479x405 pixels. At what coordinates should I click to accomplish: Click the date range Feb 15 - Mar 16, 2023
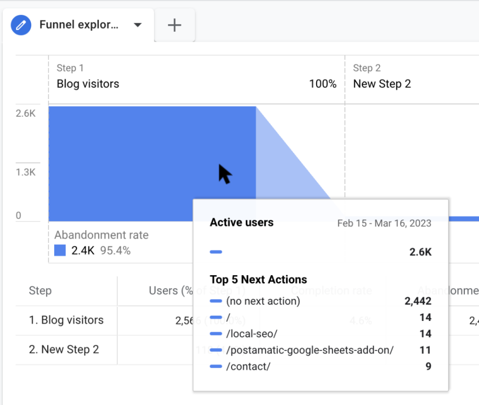click(384, 223)
